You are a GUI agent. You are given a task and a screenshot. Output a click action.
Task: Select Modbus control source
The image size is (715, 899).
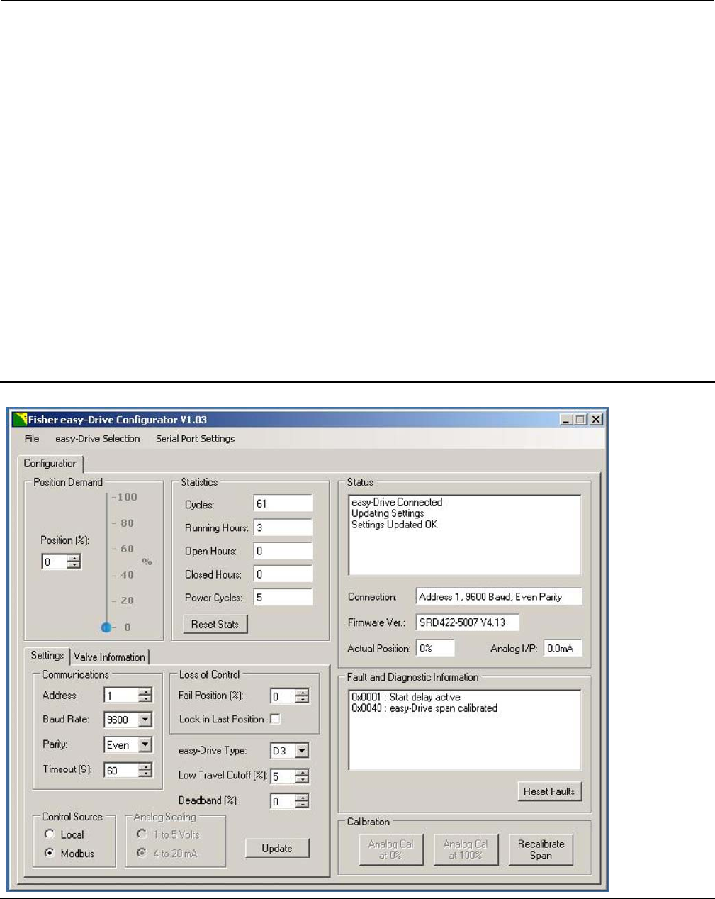(50, 854)
